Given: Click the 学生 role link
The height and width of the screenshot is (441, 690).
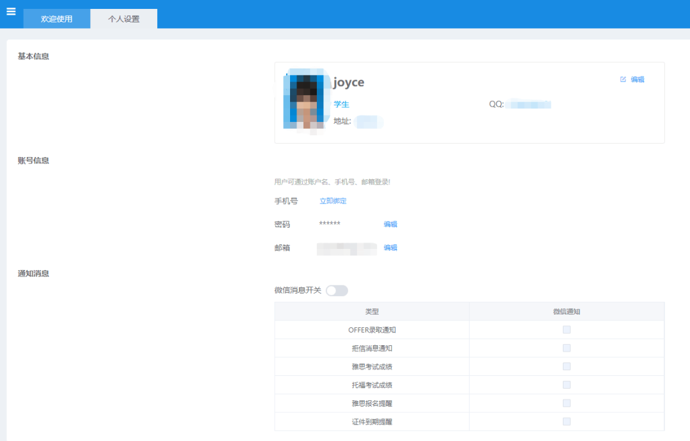Looking at the screenshot, I should tap(341, 105).
